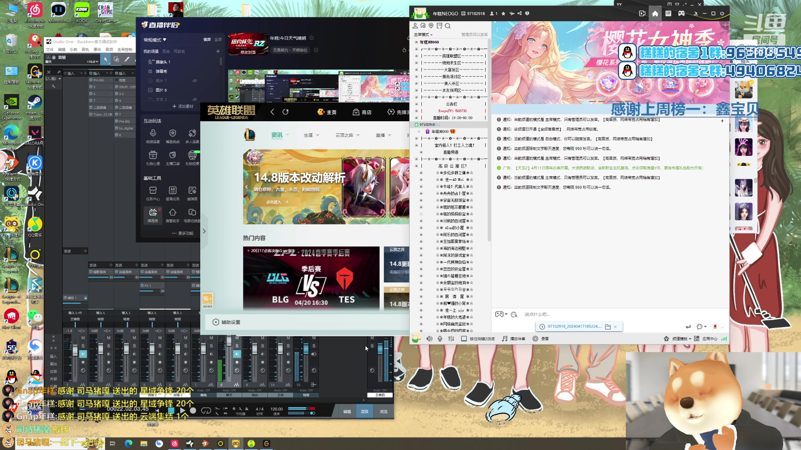Open the 房管助手 tool
The width and height of the screenshot is (801, 450).
pyautogui.click(x=172, y=215)
